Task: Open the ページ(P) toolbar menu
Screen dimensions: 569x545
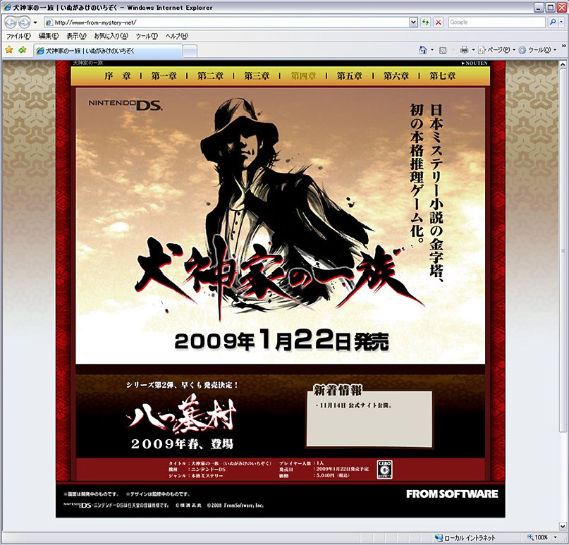Action: tap(496, 50)
